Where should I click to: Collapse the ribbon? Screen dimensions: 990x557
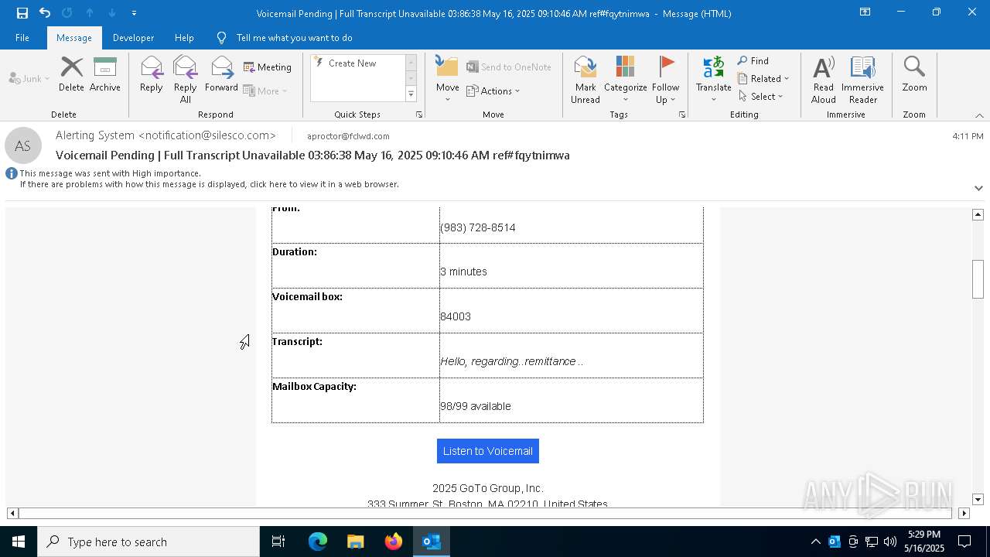click(979, 115)
